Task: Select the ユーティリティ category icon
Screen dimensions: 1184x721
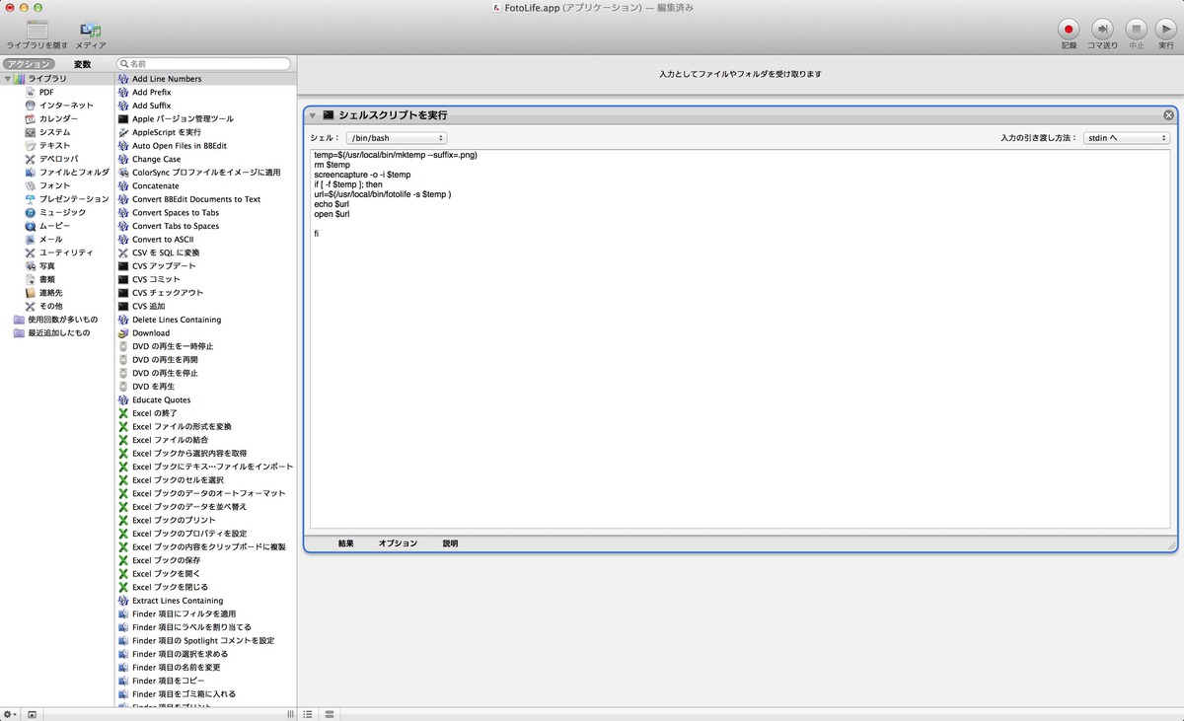Action: (x=31, y=252)
